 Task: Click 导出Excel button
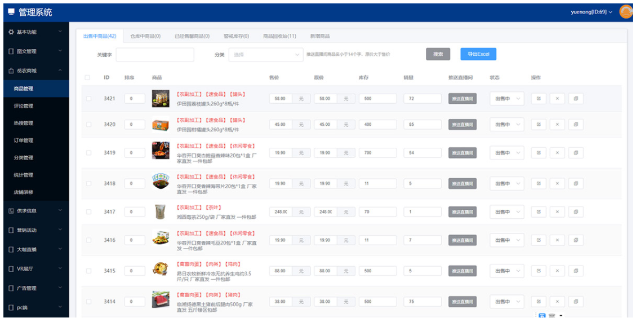478,54
